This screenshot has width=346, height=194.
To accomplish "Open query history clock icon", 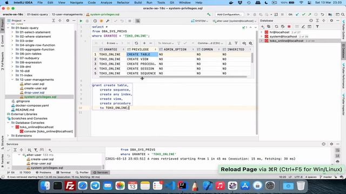I will [x=95, y=21].
